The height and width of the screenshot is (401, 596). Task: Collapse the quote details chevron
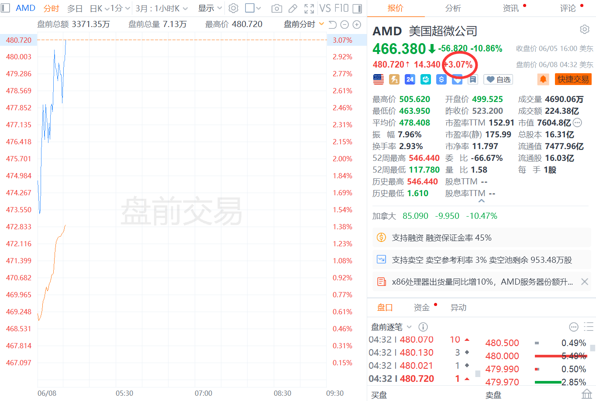(x=481, y=201)
